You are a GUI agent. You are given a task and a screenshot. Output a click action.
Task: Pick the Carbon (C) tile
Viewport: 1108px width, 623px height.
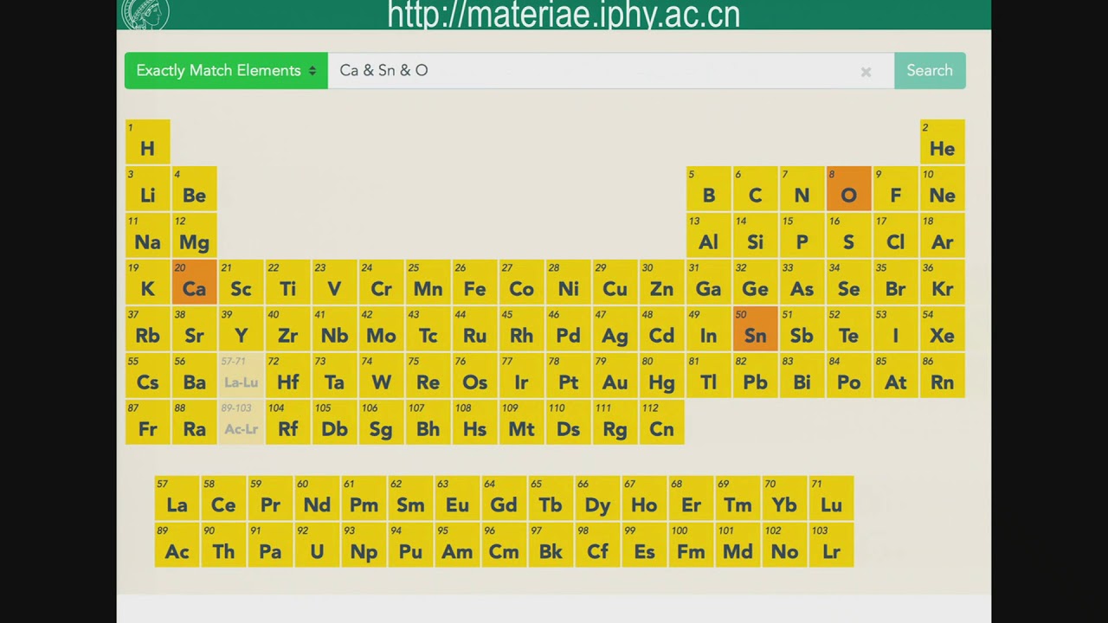point(756,189)
